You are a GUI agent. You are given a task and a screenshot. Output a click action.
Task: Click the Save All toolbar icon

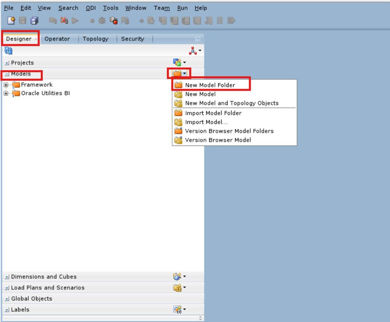34,20
